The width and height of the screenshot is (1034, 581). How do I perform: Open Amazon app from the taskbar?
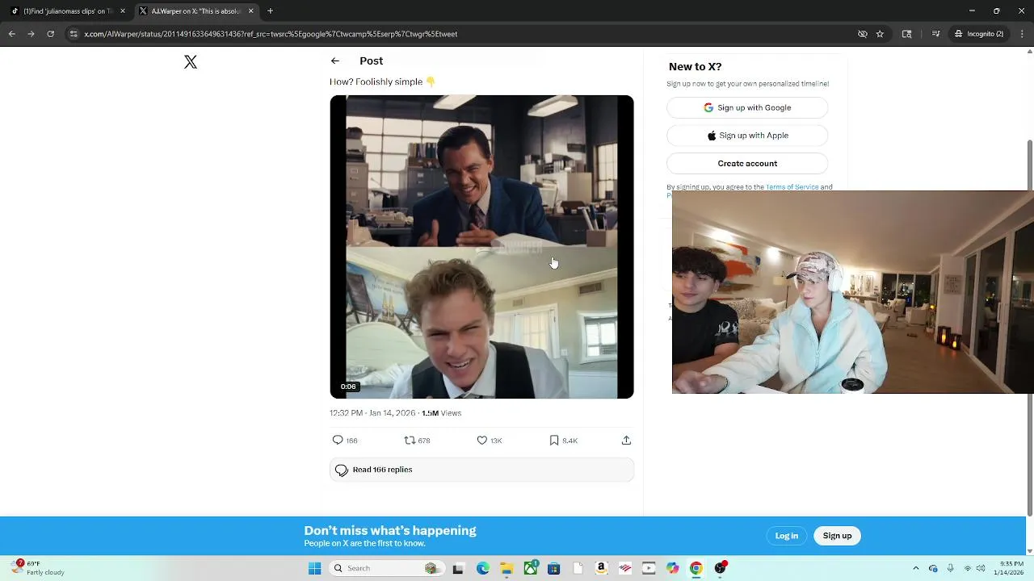point(601,568)
